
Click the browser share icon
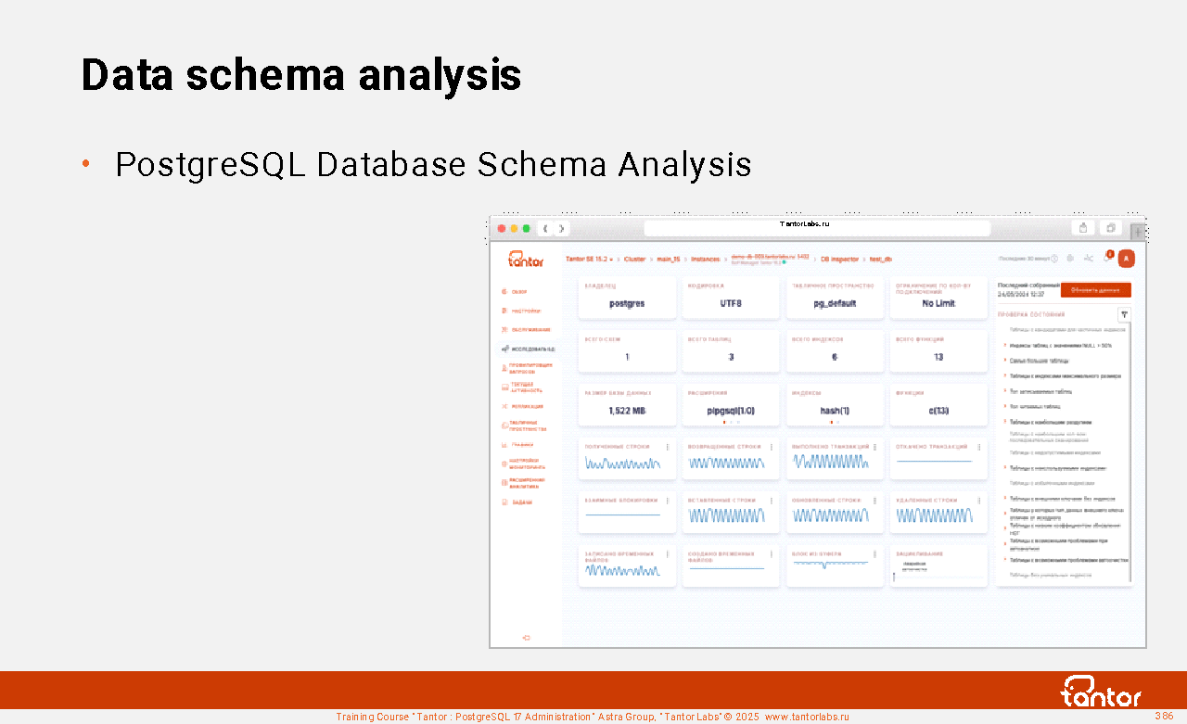(x=1083, y=228)
